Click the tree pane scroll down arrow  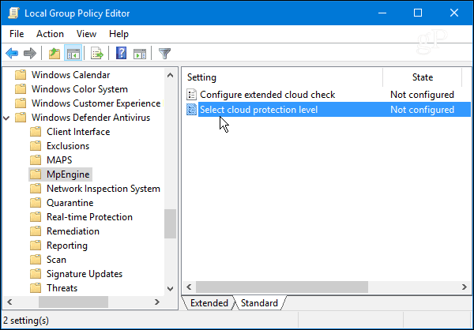[170, 289]
